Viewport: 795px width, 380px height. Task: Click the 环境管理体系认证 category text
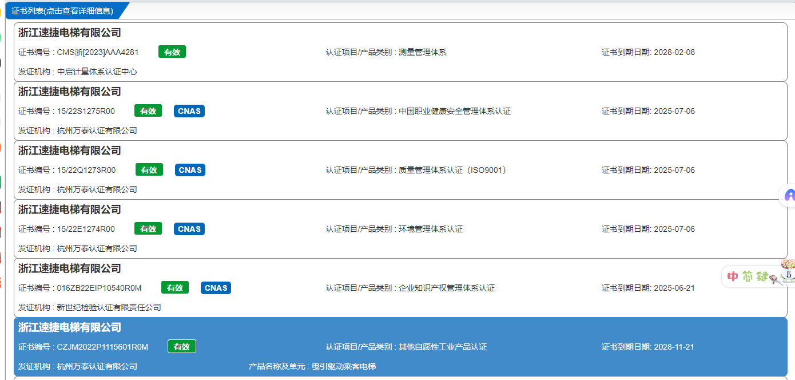(431, 229)
